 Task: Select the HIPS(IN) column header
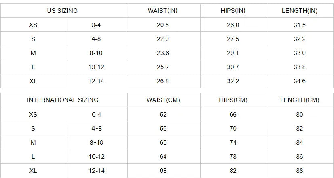coord(233,11)
